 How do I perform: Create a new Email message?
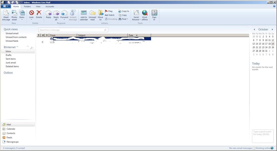(6, 15)
